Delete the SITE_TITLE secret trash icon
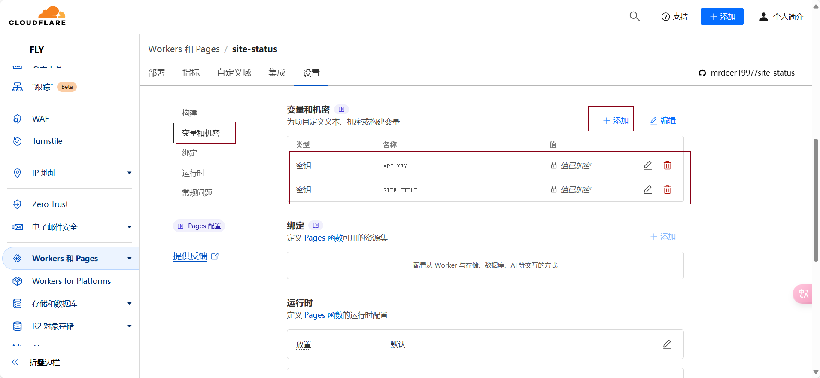 coord(667,189)
